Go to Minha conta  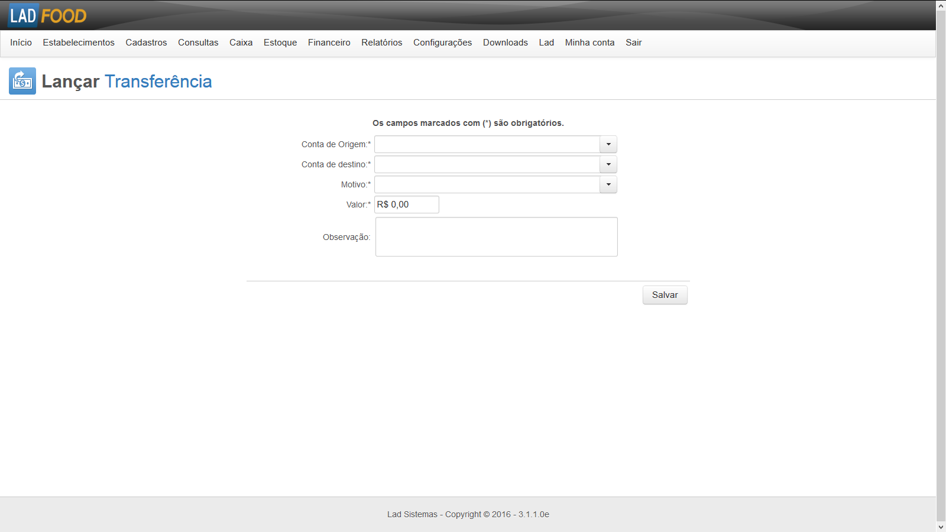click(589, 43)
